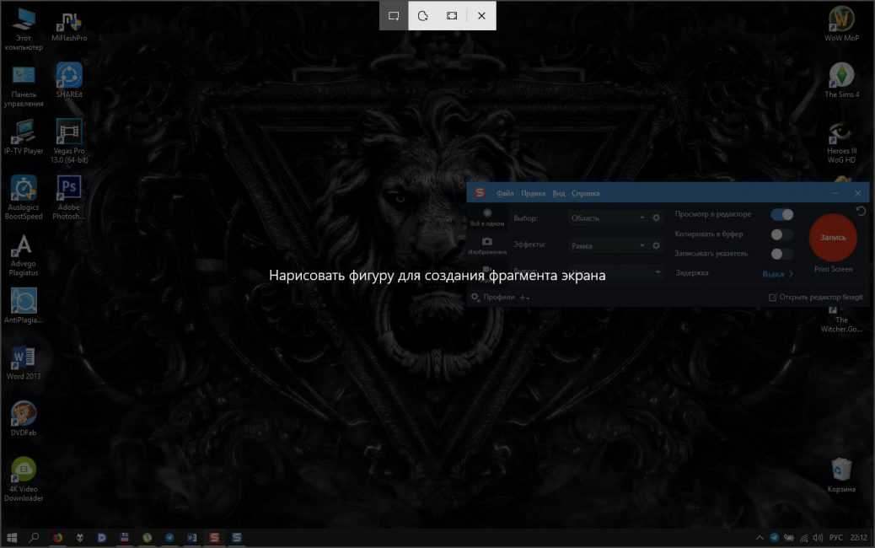Switch to the All-in-One capture tab

[x=487, y=217]
